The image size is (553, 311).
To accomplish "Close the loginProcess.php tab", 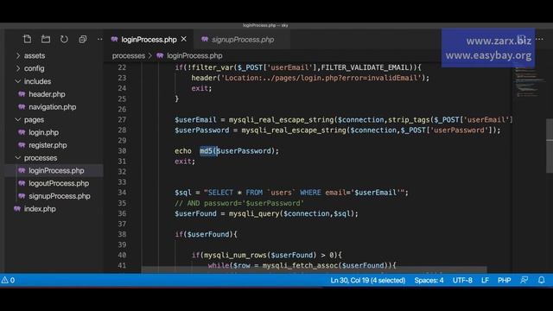I will pyautogui.click(x=184, y=39).
